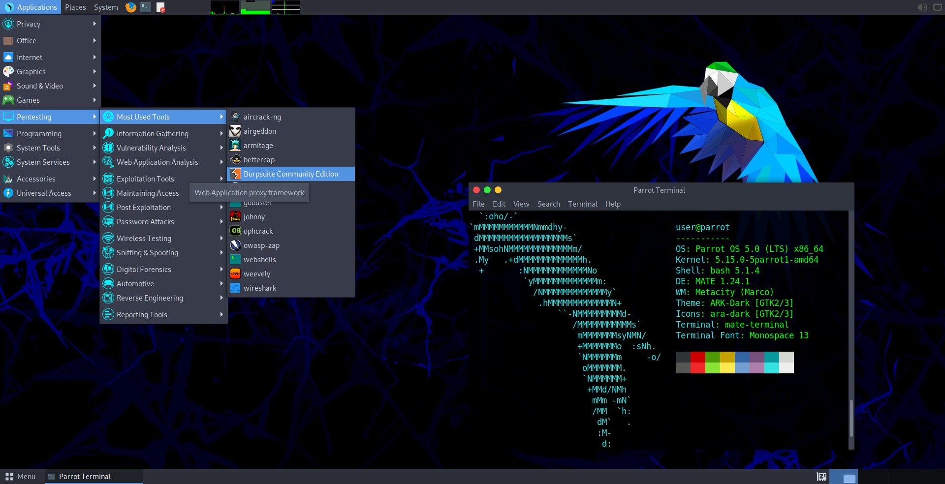Launch Wireshark from the tools menu

[259, 288]
